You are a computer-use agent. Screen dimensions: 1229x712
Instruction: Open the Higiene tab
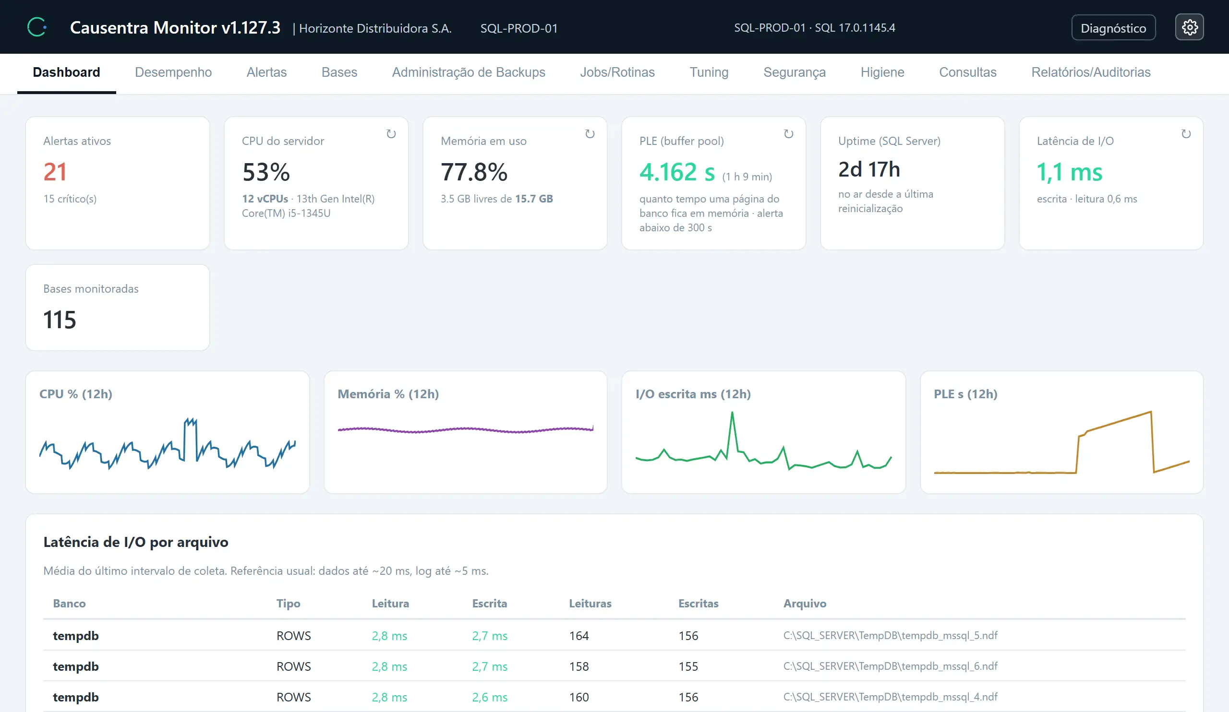[x=882, y=72]
